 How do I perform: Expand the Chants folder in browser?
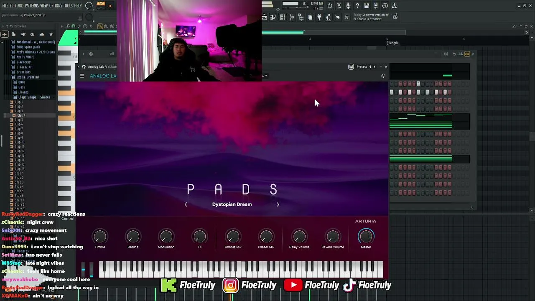tap(23, 92)
